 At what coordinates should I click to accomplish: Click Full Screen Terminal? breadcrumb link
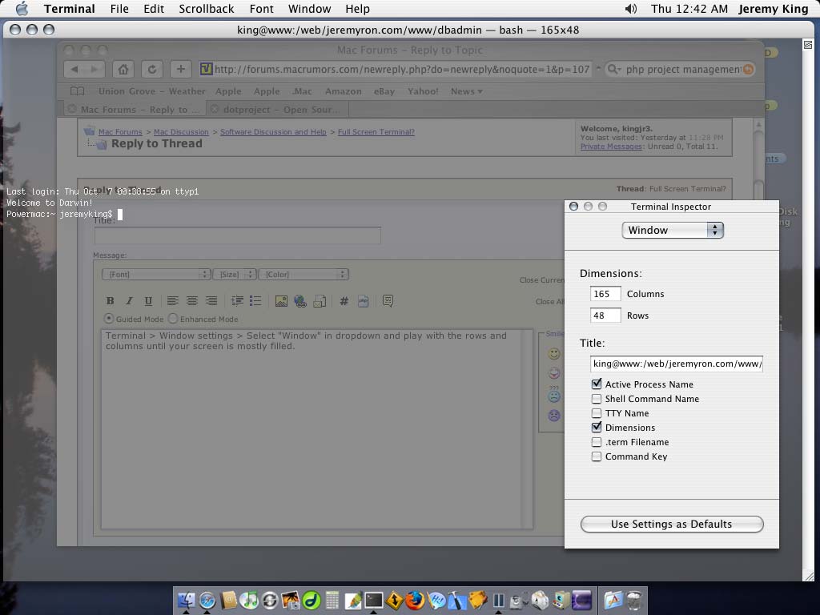(376, 132)
